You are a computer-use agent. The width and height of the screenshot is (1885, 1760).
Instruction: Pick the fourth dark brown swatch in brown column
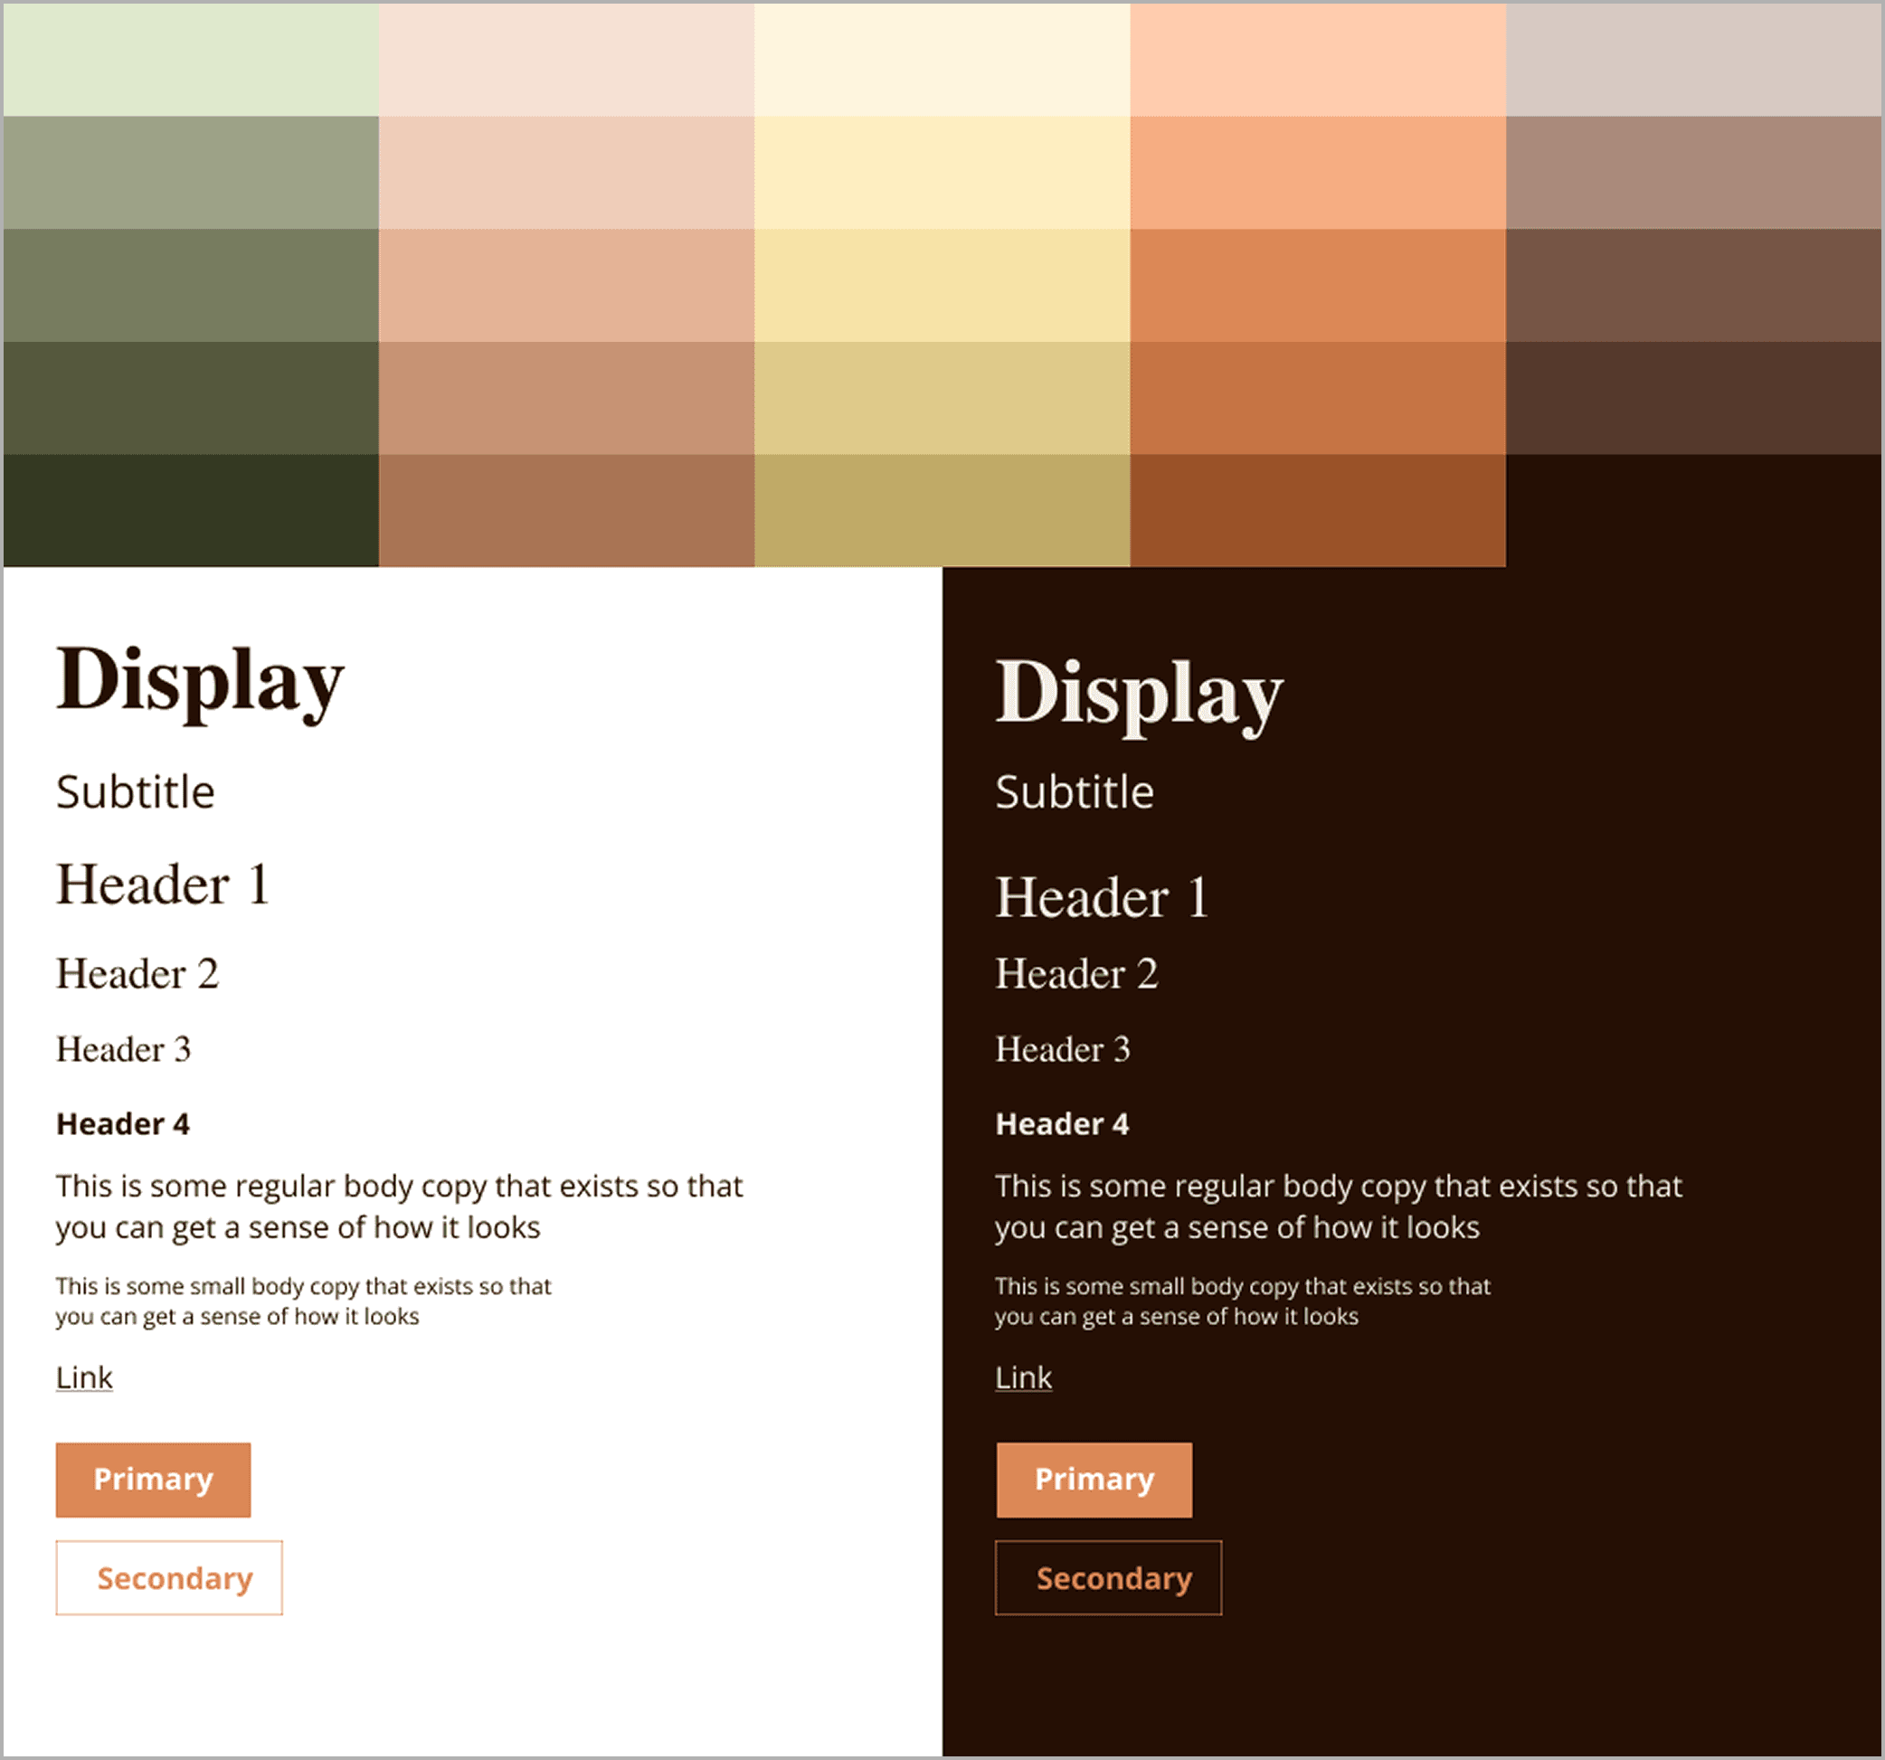pyautogui.click(x=1693, y=398)
